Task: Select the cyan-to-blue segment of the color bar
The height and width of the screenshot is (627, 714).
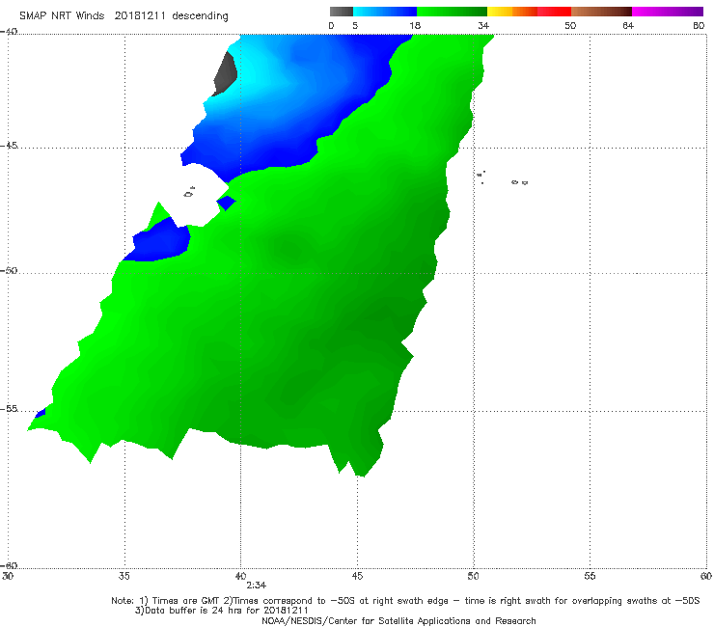Action: click(385, 12)
